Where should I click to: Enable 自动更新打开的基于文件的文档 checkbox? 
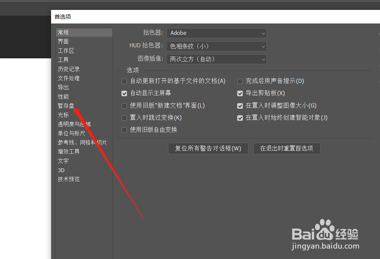(x=124, y=81)
